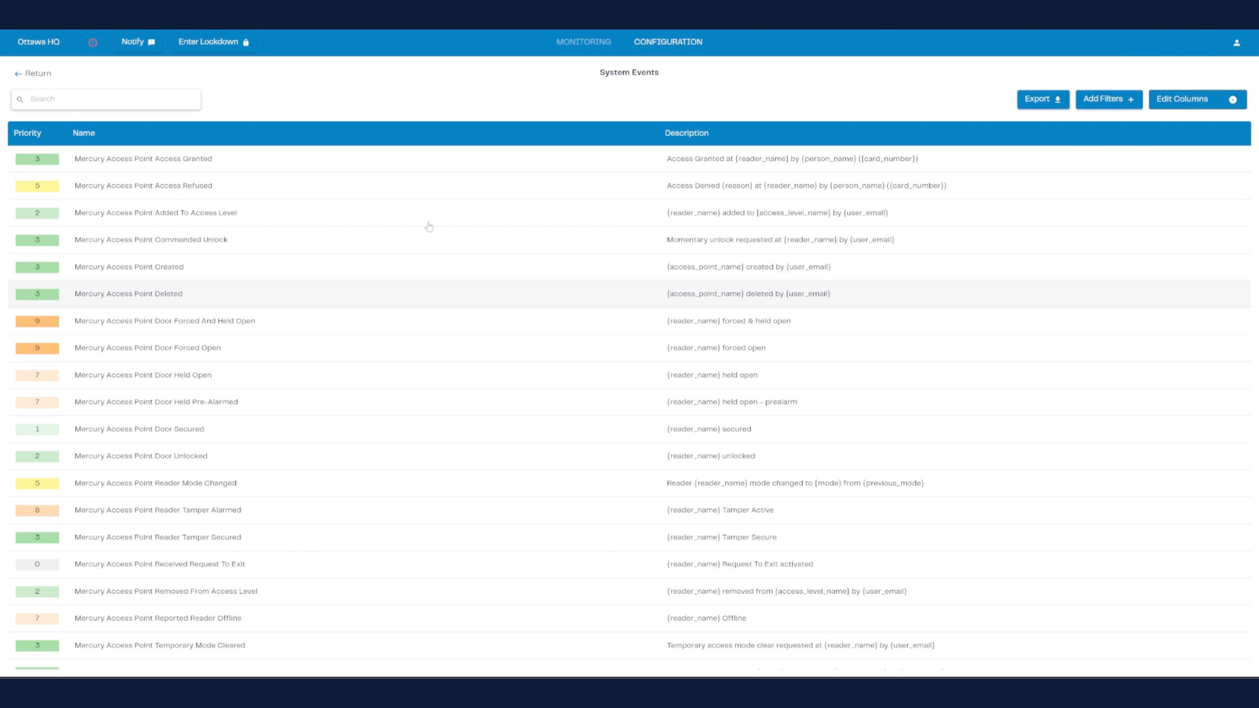Click yellow priority 5 swatch for Access Refused
The image size is (1259, 708).
pos(37,186)
